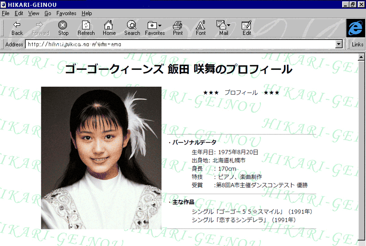Change text size with Font icon

200,25
